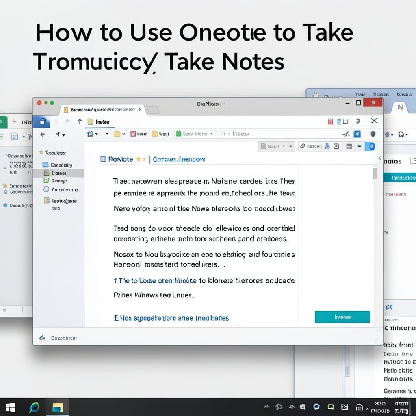Click the red page icon at top right

tap(330, 121)
